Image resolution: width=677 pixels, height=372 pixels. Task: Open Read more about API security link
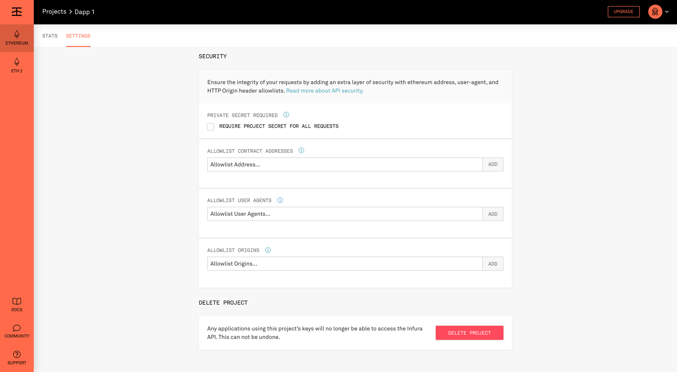coord(325,91)
